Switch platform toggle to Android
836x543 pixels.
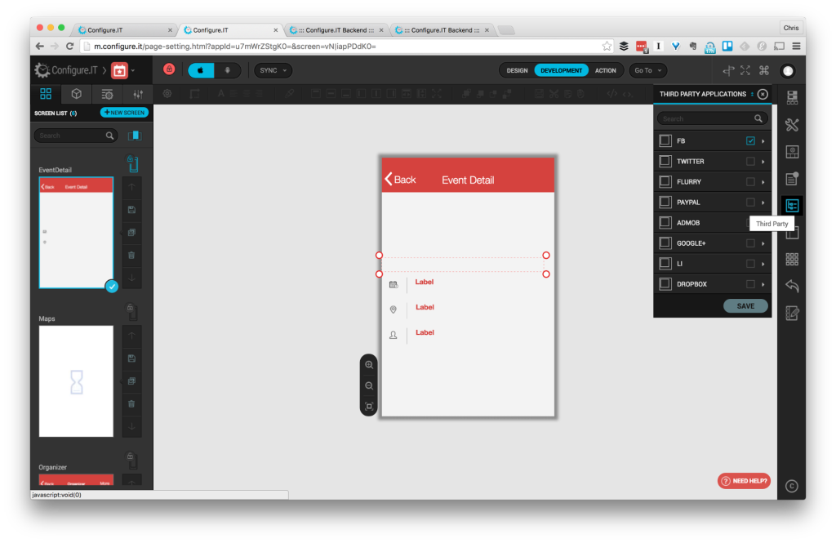coord(227,70)
